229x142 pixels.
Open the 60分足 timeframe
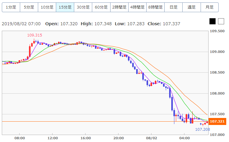click(x=101, y=7)
